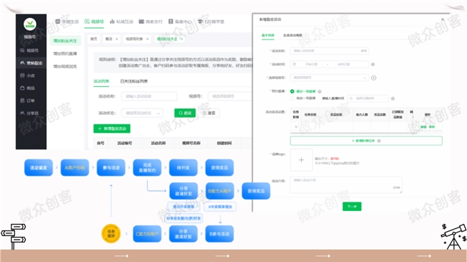This screenshot has width=467, height=262.
Task: Open 123微学堂 in the top navigation
Action: coord(211,22)
